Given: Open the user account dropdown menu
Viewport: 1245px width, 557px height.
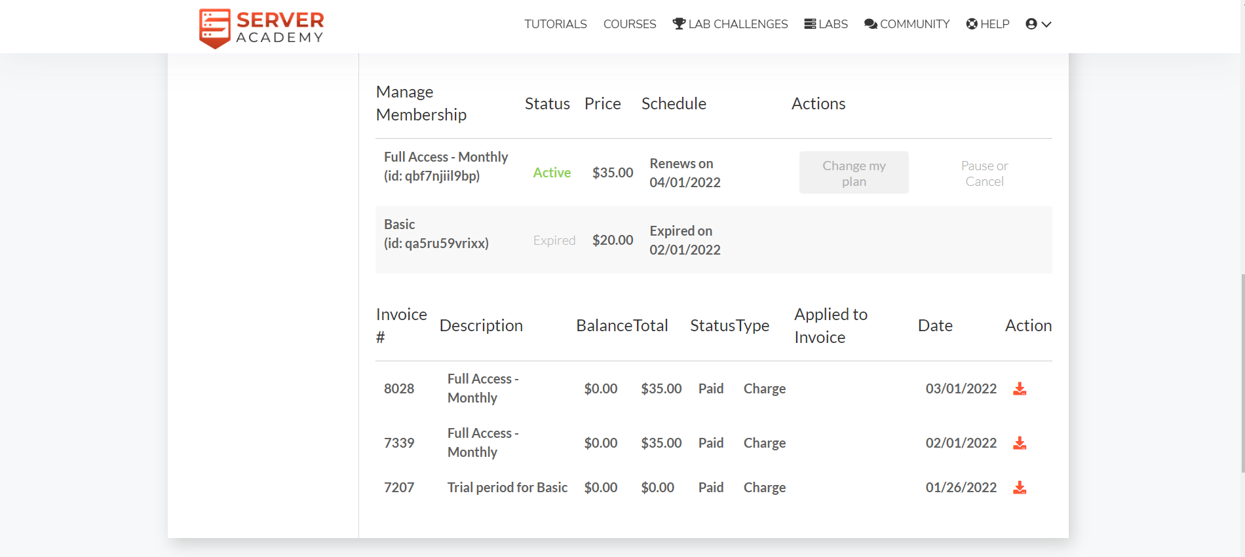Looking at the screenshot, I should [1031, 24].
